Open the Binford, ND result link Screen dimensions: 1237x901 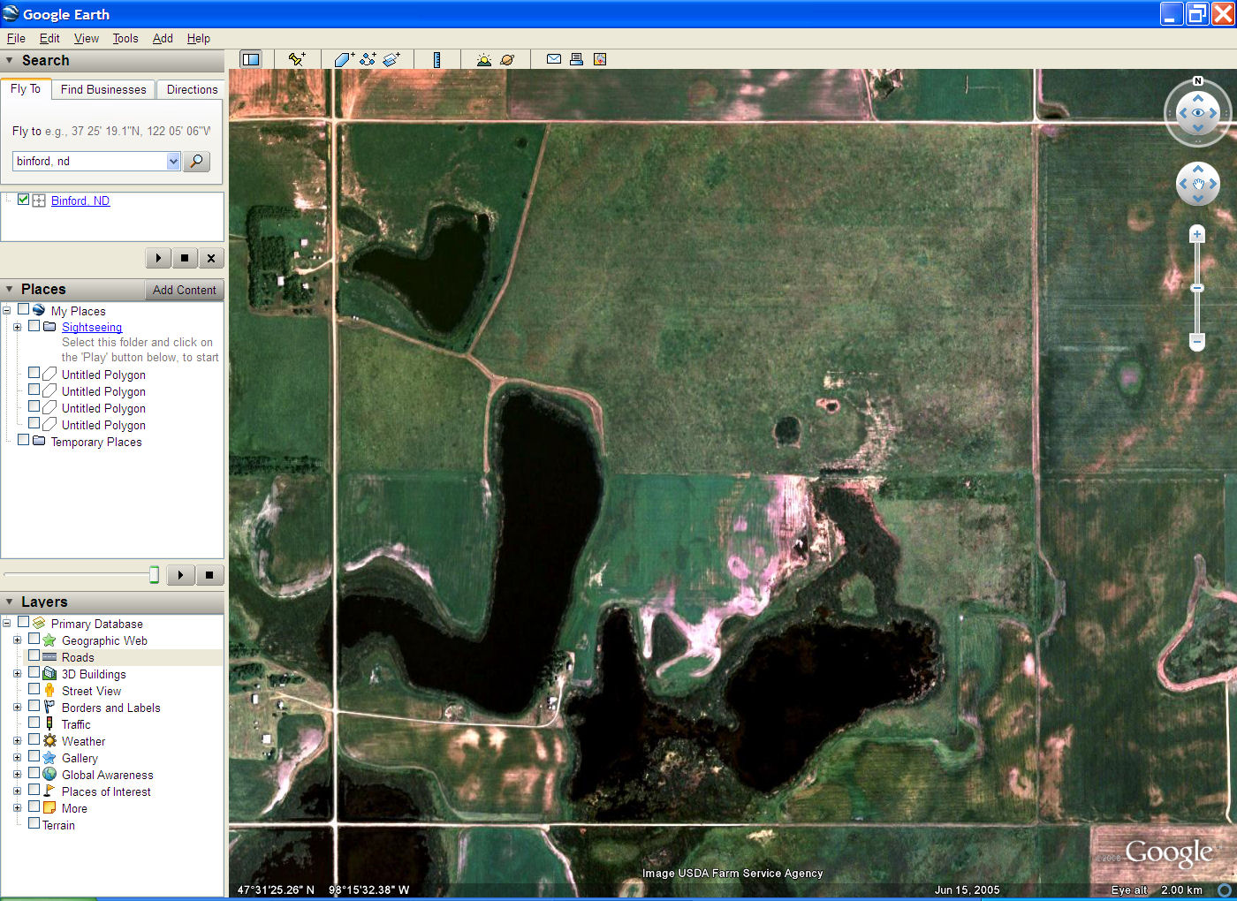coord(80,201)
